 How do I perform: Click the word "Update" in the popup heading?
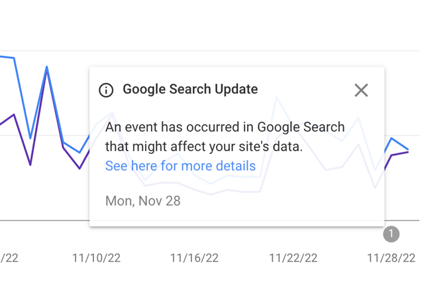click(x=236, y=90)
